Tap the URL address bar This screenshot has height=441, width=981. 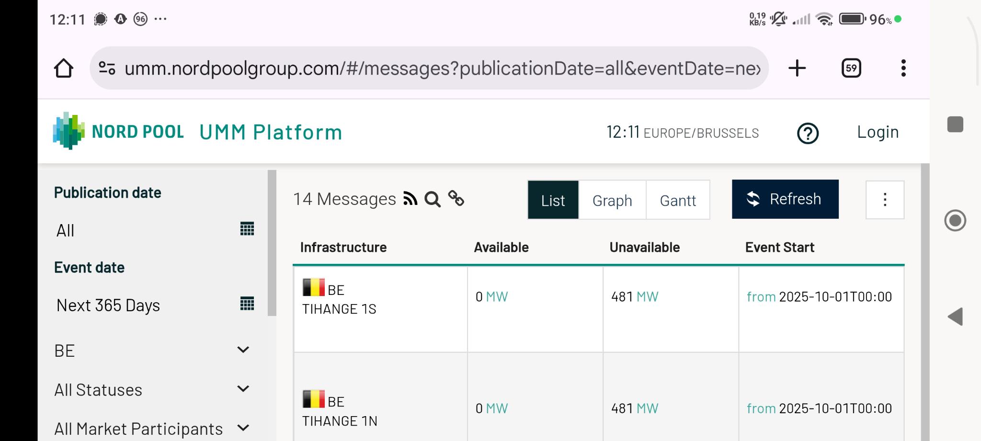tap(431, 68)
